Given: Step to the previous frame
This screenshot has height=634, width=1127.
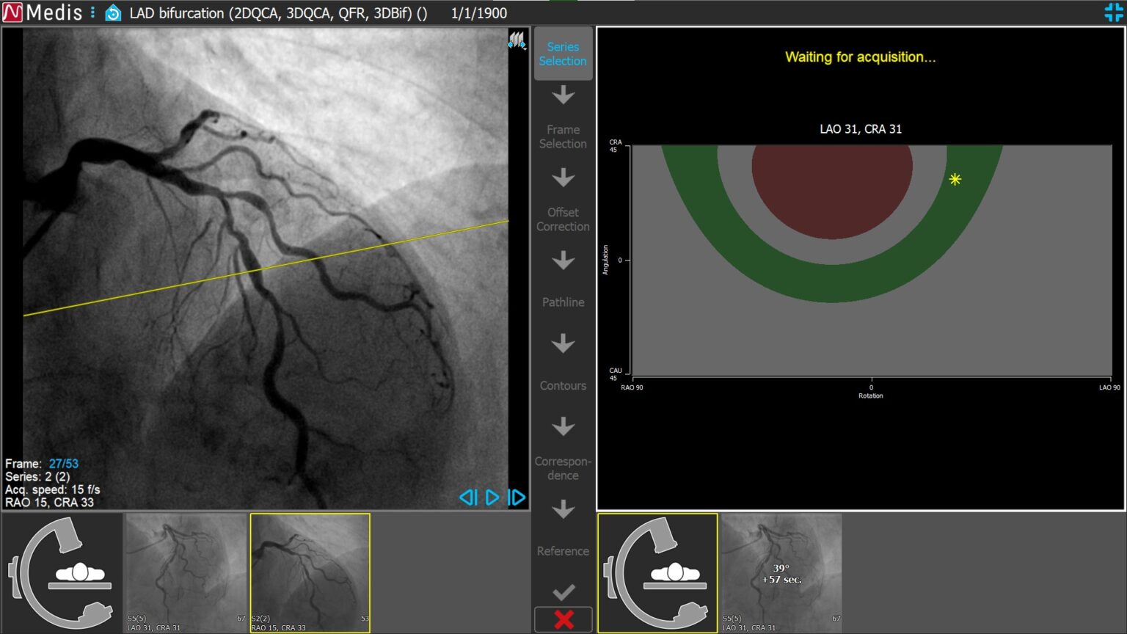Looking at the screenshot, I should point(467,498).
